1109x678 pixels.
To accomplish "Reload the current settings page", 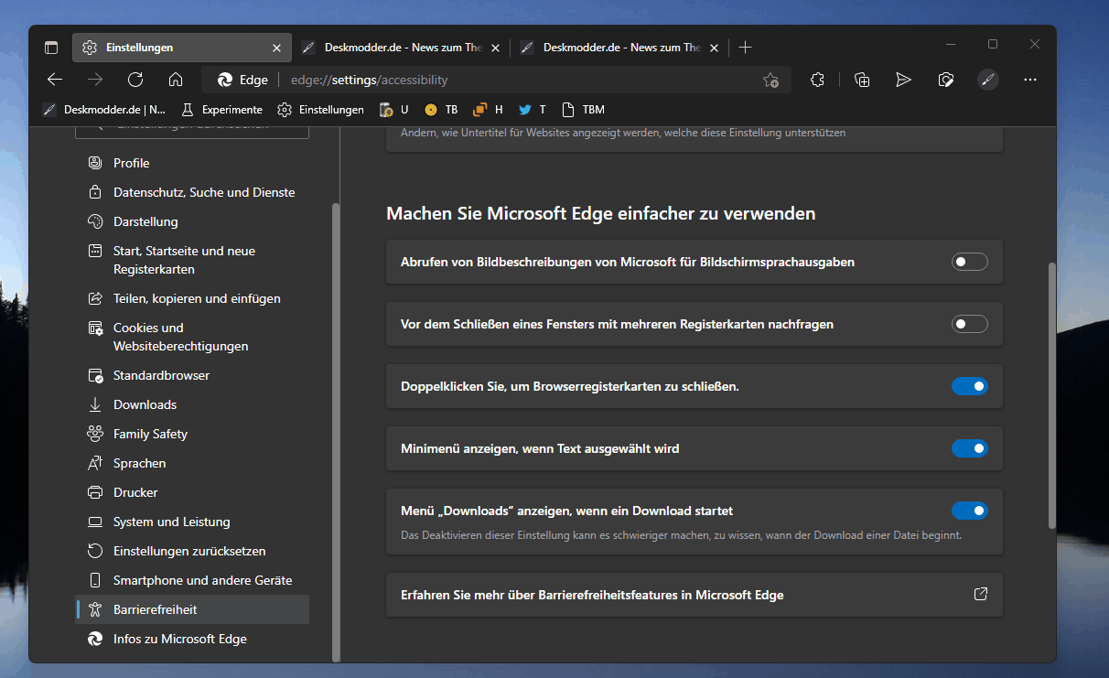I will click(135, 80).
